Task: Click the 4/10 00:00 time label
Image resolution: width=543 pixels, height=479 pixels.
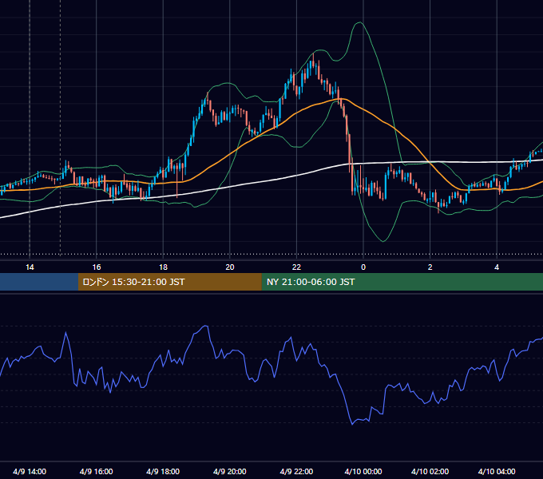Action: tap(363, 471)
